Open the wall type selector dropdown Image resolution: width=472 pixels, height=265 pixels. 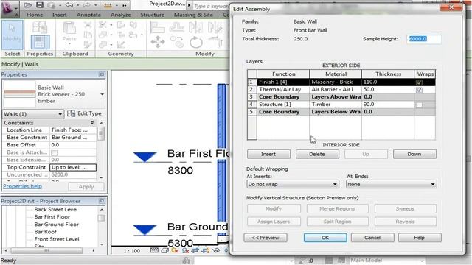tap(102, 94)
